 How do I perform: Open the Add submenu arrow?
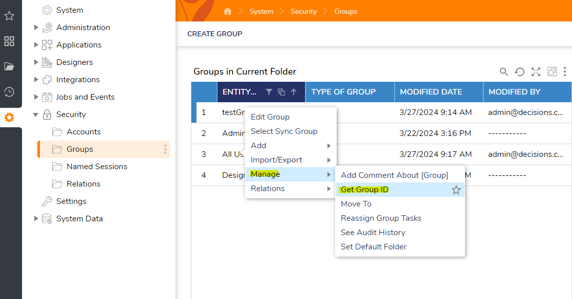[x=328, y=146]
